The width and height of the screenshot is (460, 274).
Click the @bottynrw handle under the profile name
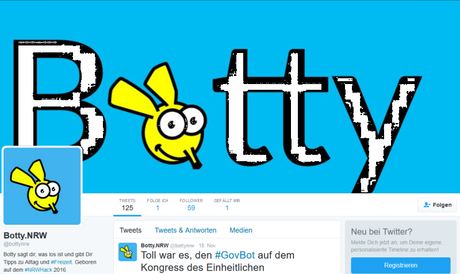pos(17,244)
